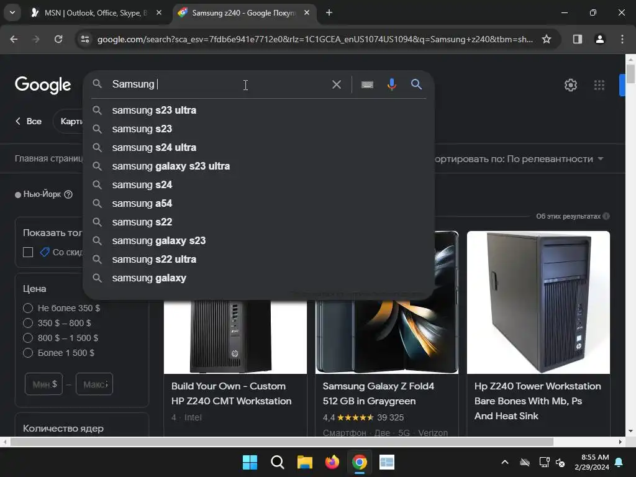Click the horizontal page scrollbar
The image size is (636, 477).
click(x=282, y=442)
